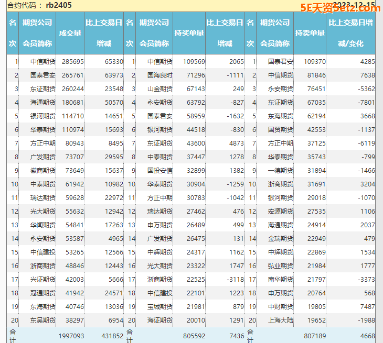The image size is (383, 343).
Task: Click 国贸期货 in short positions list
Action: (x=280, y=130)
